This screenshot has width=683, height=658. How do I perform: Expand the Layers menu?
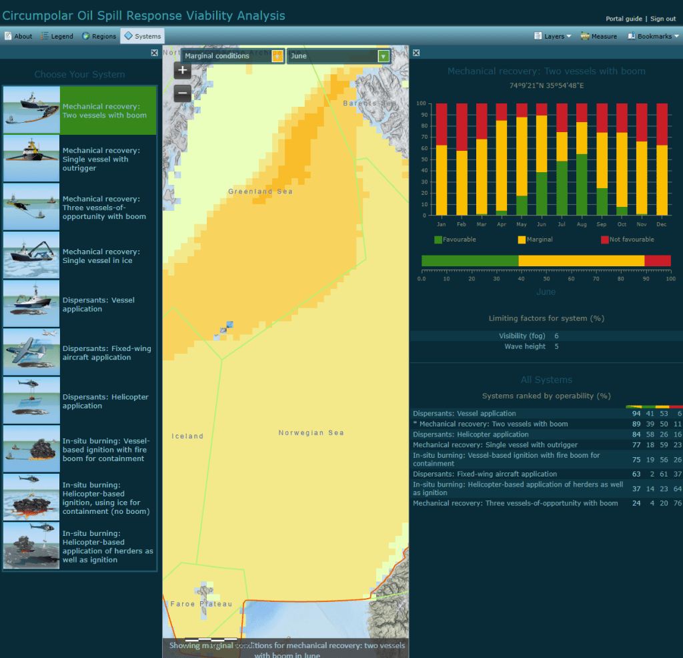pos(553,36)
